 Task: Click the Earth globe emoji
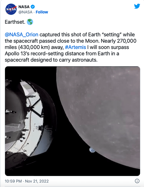tap(30, 22)
